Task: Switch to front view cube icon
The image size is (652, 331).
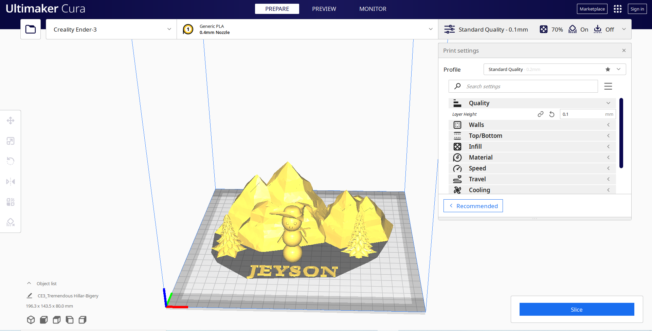Action: (x=44, y=320)
